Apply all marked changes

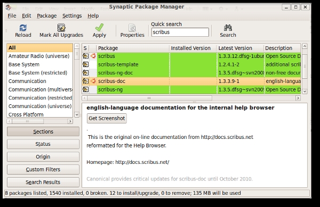point(99,31)
